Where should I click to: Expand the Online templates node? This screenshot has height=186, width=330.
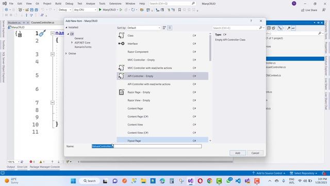pos(67,53)
